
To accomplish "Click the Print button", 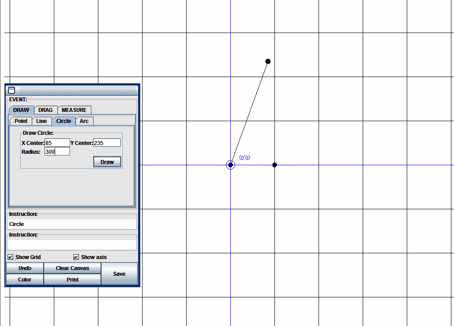I will (x=72, y=280).
